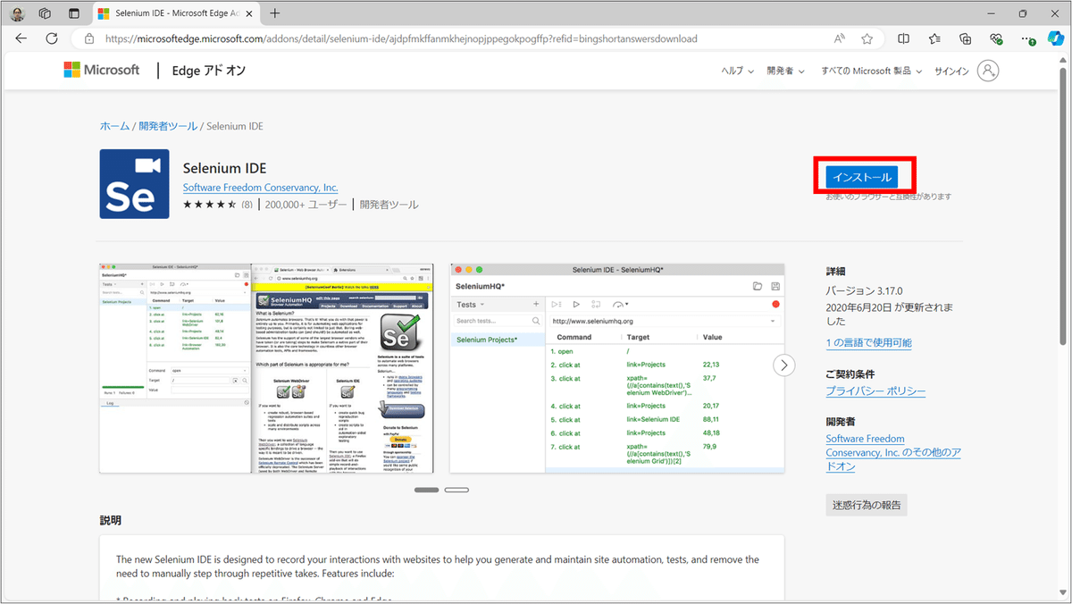1072x604 pixels.
Task: Open Settings and more ellipsis menu
Action: pyautogui.click(x=1028, y=38)
